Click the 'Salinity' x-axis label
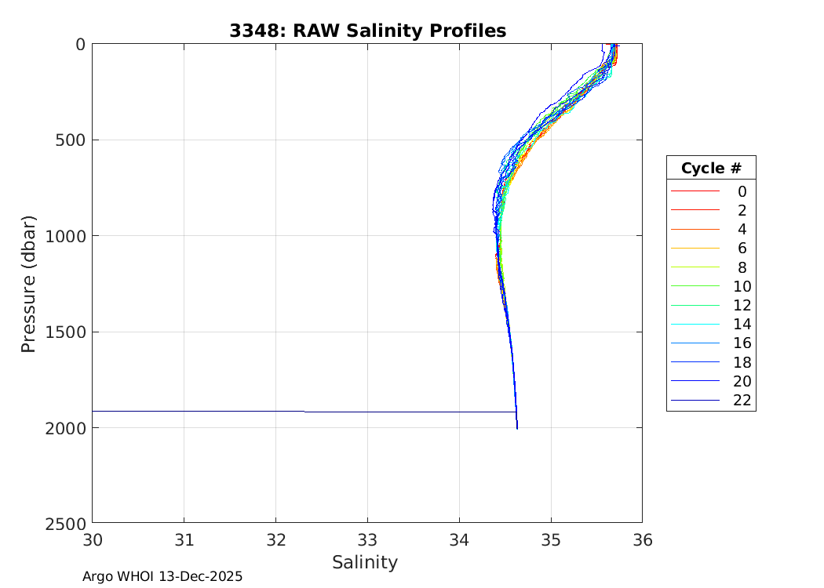The width and height of the screenshot is (824, 588). tap(365, 562)
